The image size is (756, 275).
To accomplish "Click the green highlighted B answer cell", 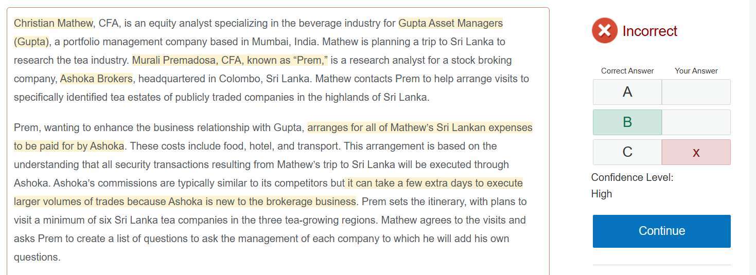I will coord(627,122).
